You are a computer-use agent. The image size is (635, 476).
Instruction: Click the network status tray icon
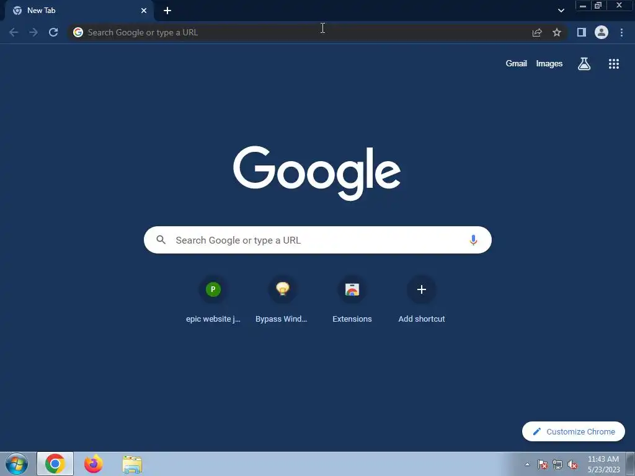(x=557, y=464)
